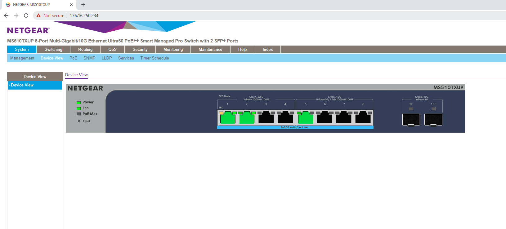
Task: Click SFP+ port 10F slot
Action: coord(433,120)
